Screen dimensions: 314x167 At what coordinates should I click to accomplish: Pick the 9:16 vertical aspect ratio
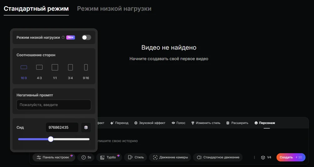tap(86, 67)
